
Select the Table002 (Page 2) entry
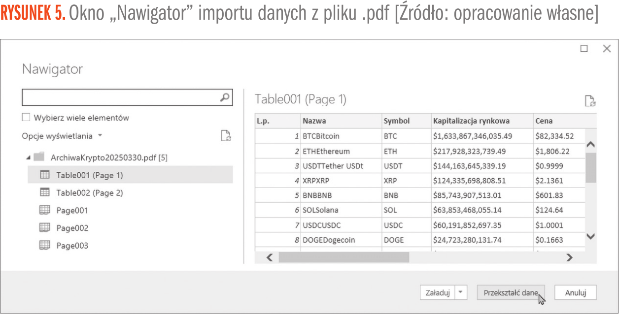pyautogui.click(x=89, y=192)
